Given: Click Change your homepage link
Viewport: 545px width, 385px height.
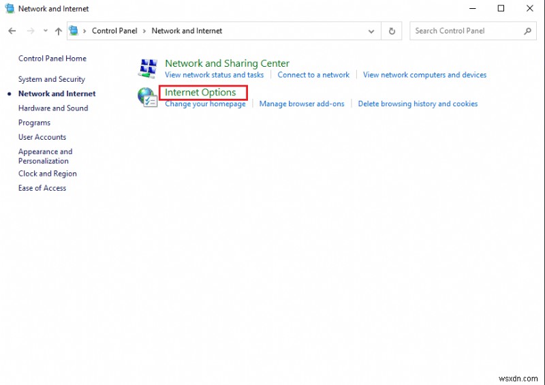Looking at the screenshot, I should point(205,104).
